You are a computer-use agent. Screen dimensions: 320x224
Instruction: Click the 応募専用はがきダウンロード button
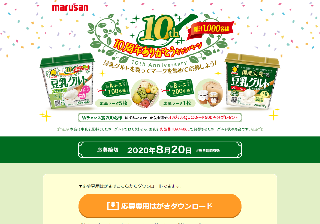[x=160, y=206]
